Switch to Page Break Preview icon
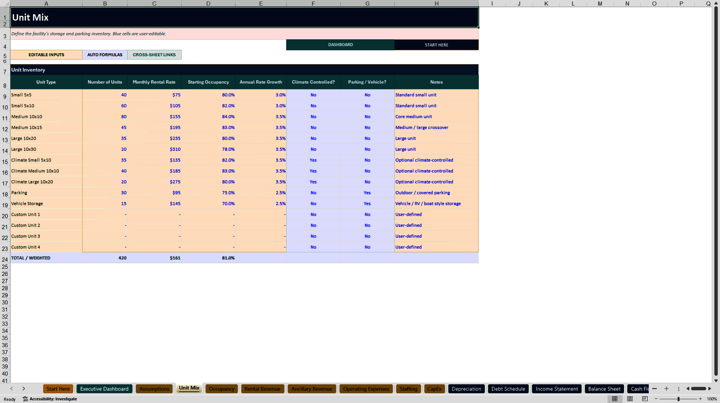 645,399
